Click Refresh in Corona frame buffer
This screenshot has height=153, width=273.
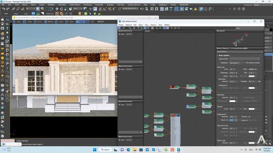coord(49,22)
